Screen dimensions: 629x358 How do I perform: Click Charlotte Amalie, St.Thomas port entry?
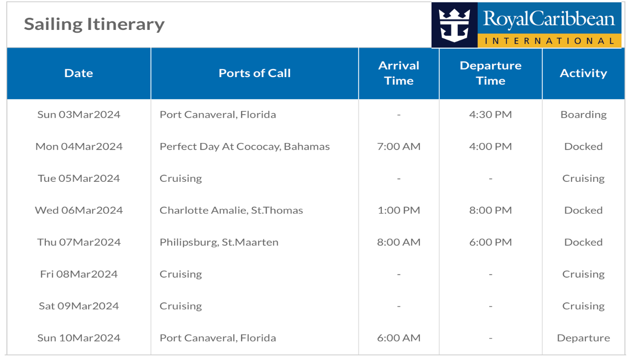pyautogui.click(x=231, y=210)
